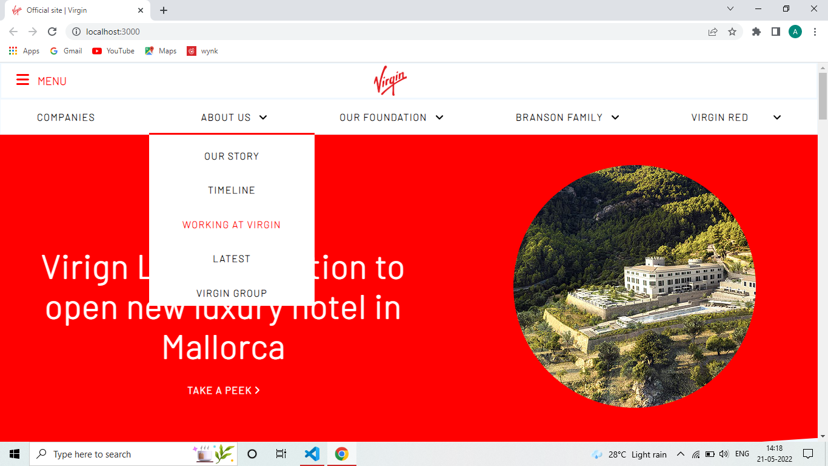Expand the Branson Family dropdown chevron
The image size is (828, 466).
615,118
